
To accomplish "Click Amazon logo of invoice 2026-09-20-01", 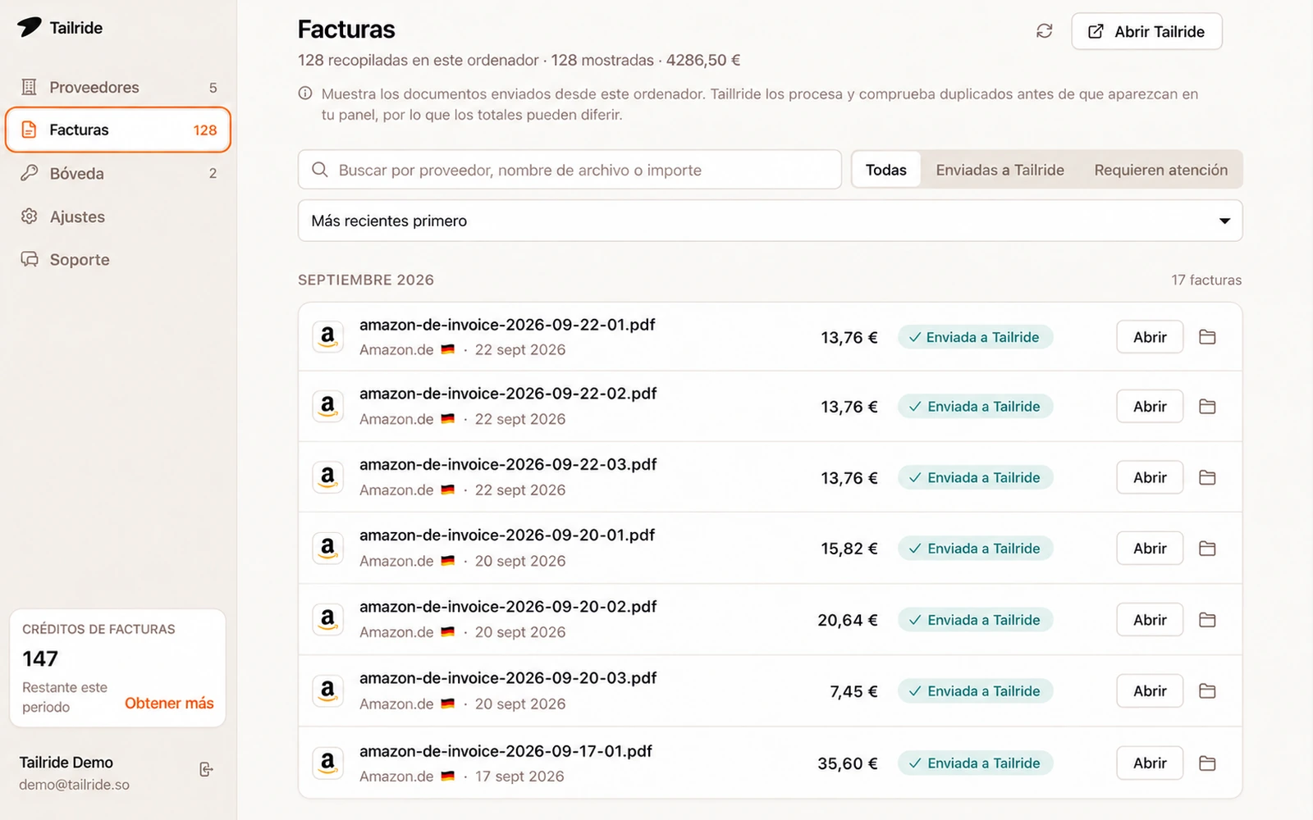I will 327,549.
